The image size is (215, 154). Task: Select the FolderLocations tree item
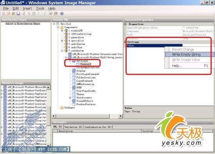(86, 78)
